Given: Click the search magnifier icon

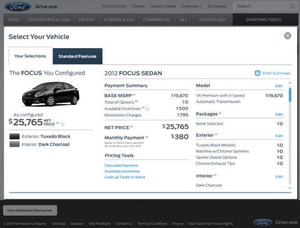Looking at the screenshot, I should click(x=292, y=6).
